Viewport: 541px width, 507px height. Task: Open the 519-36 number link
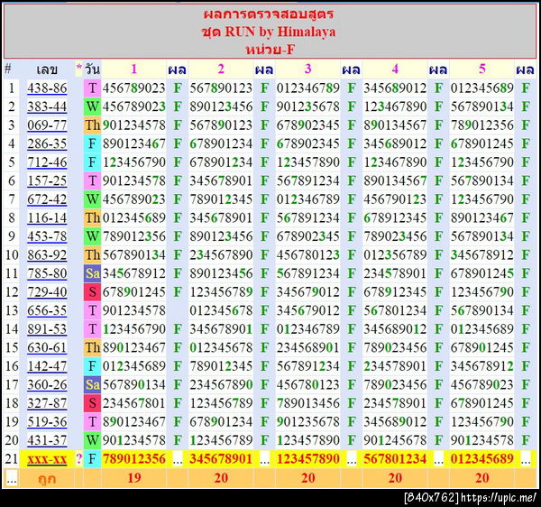pyautogui.click(x=47, y=422)
